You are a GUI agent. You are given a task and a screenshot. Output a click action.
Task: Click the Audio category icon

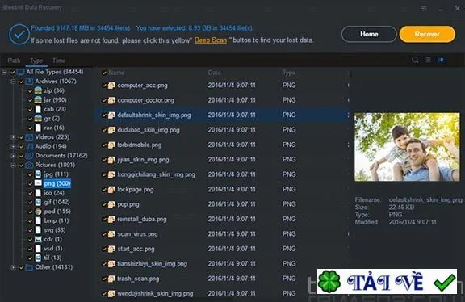pyautogui.click(x=29, y=146)
